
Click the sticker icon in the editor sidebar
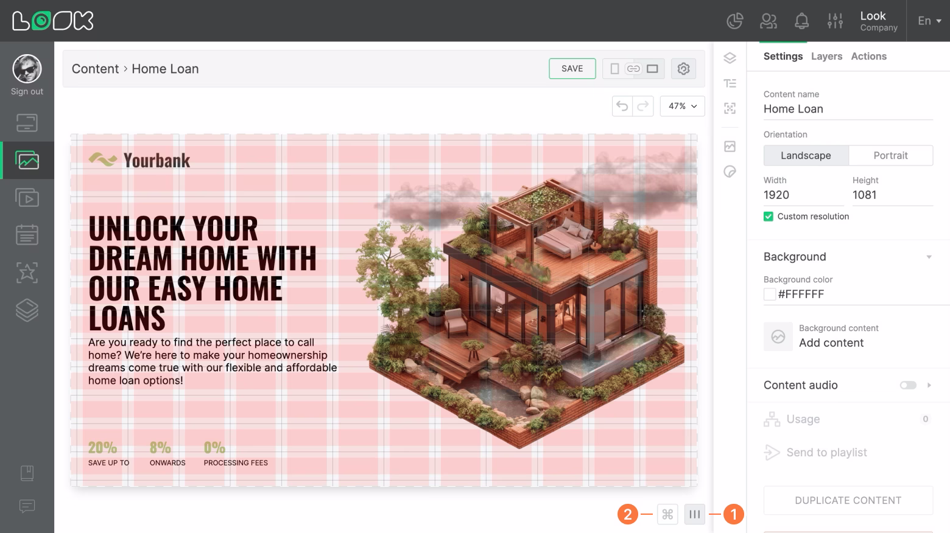[x=730, y=172]
